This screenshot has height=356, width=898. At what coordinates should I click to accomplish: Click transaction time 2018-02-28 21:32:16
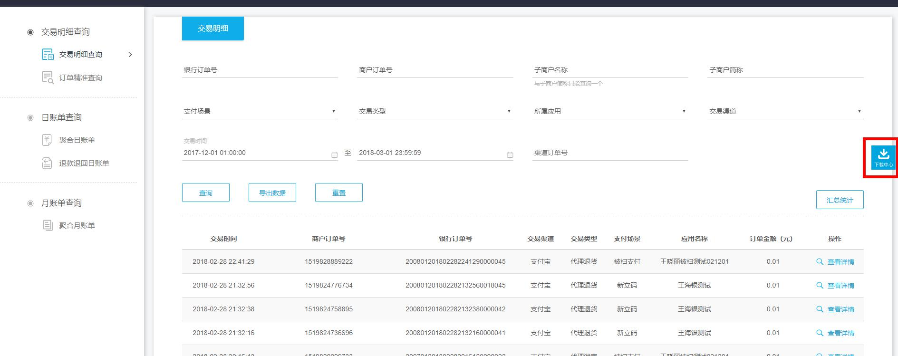(223, 333)
